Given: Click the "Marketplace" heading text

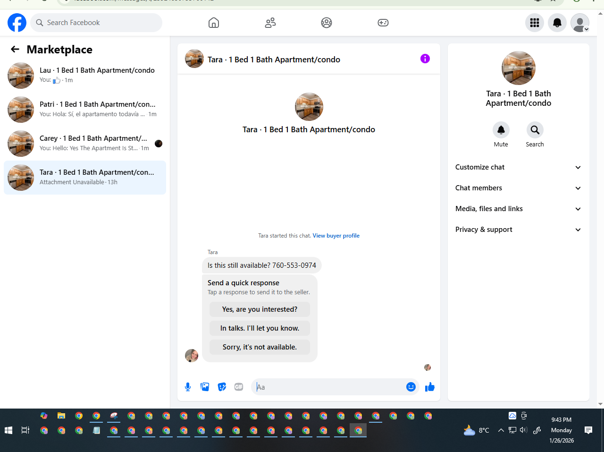Looking at the screenshot, I should [59, 49].
